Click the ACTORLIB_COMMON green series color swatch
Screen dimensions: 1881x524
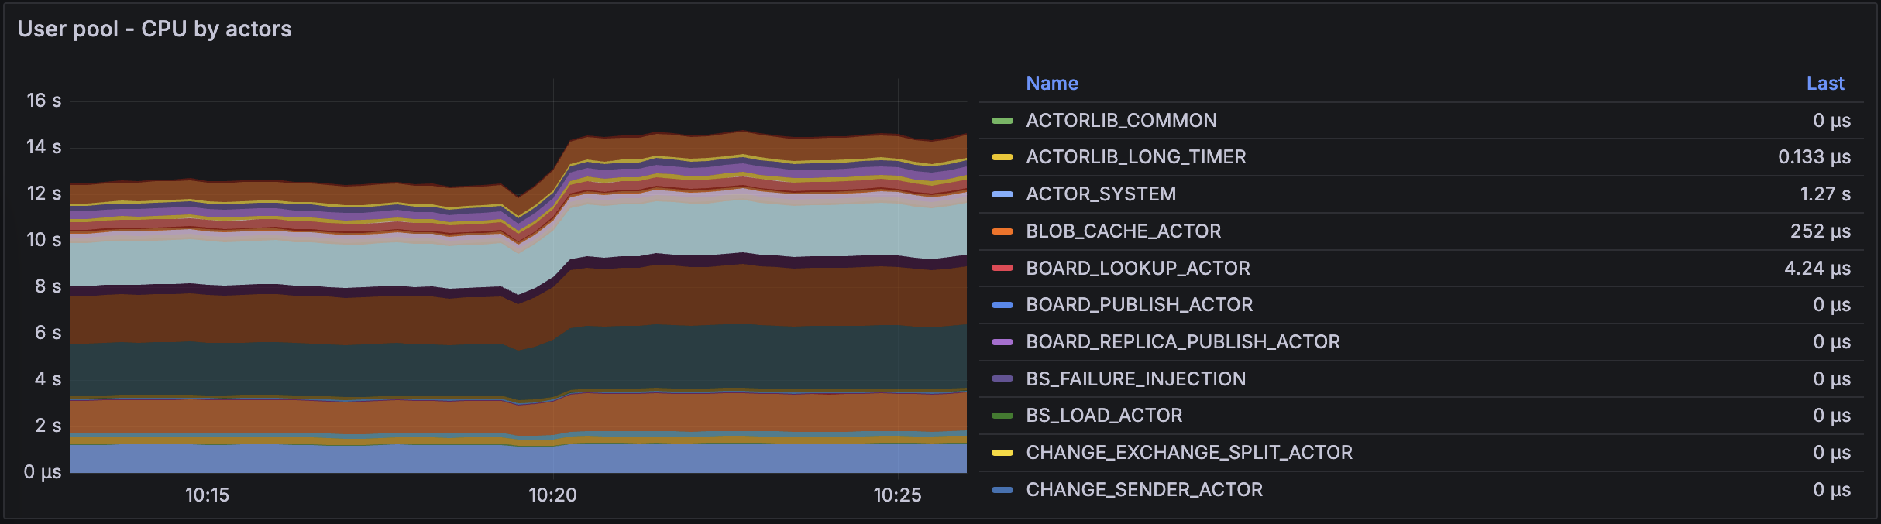pyautogui.click(x=1002, y=121)
